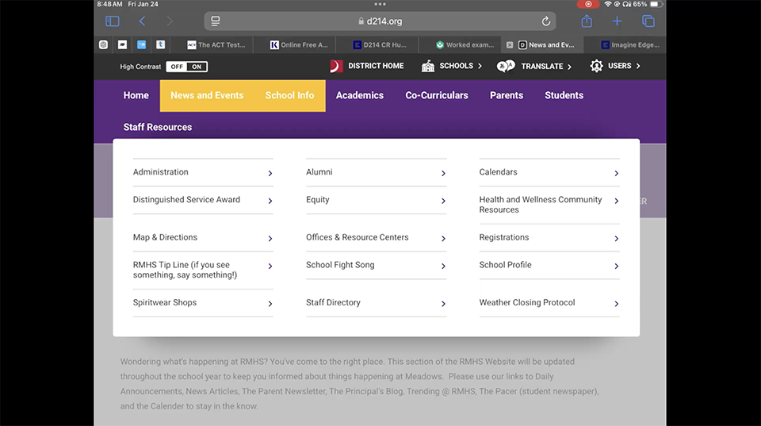Turn High Contrast ON
761x426 pixels.
pyautogui.click(x=197, y=67)
